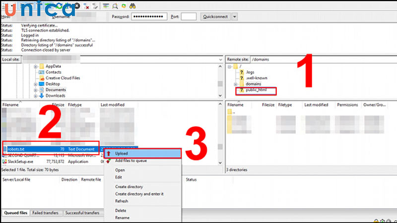Image resolution: width=397 pixels, height=223 pixels.
Task: Sort local files by Last modified column
Action: tap(118, 105)
